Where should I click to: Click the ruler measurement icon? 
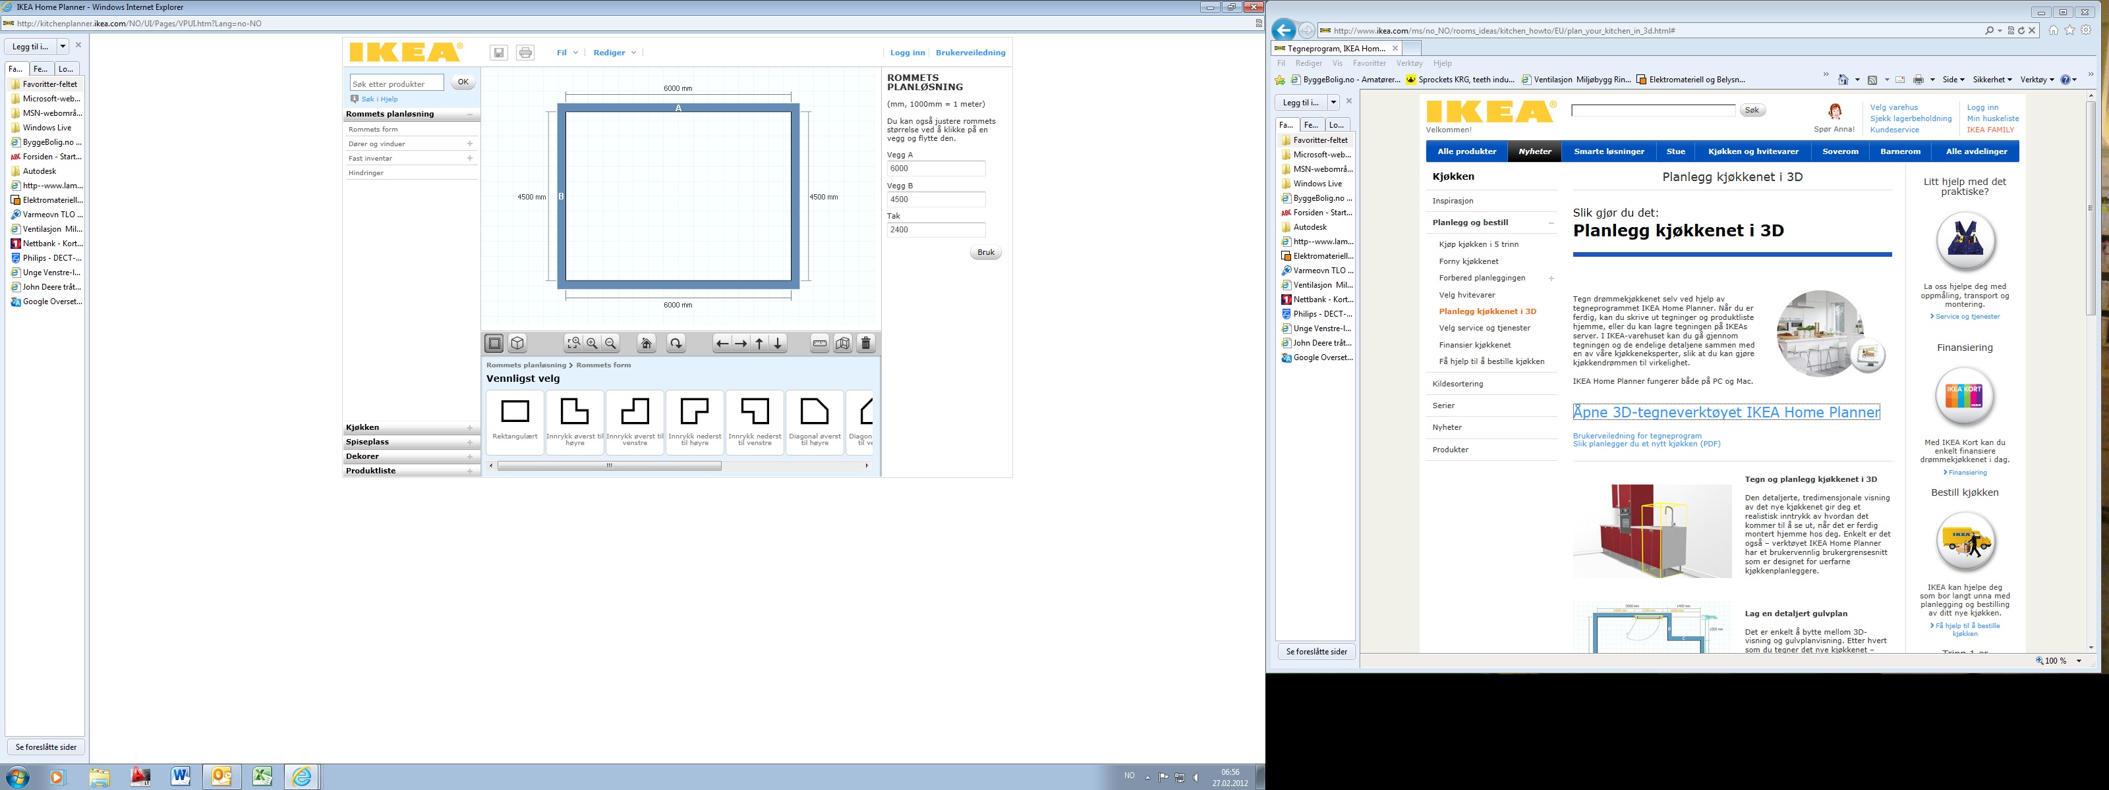click(x=819, y=344)
